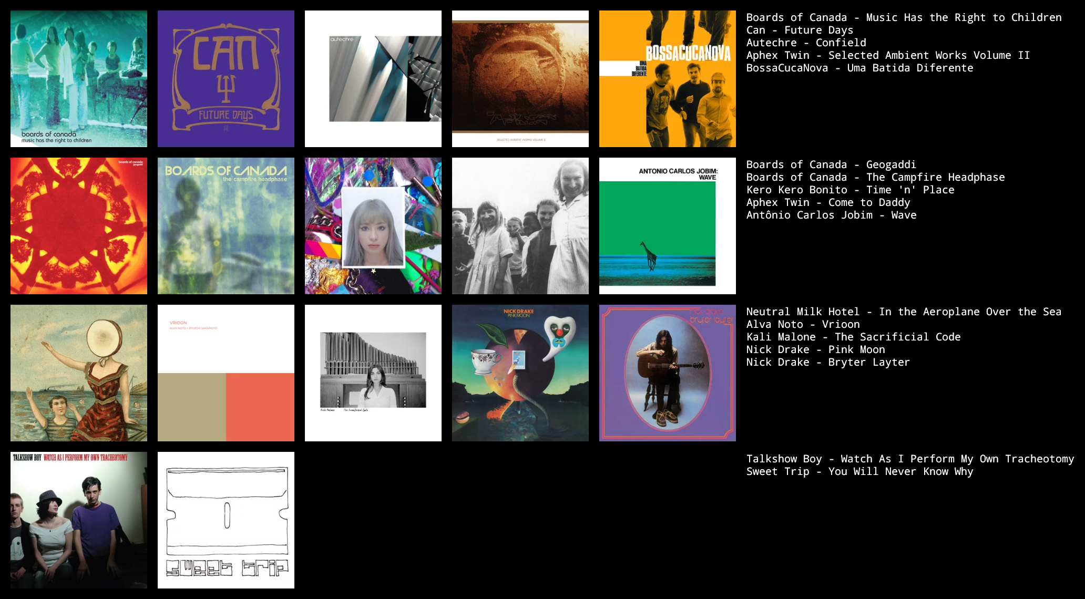1085x599 pixels.
Task: Click the Geogaddi red kaleidoscope cover
Action: [79, 226]
